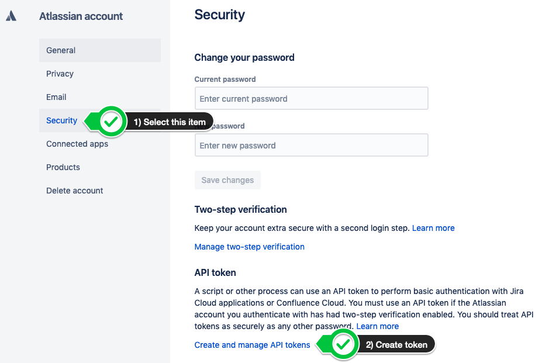
Task: Open the General settings section
Action: coord(100,50)
